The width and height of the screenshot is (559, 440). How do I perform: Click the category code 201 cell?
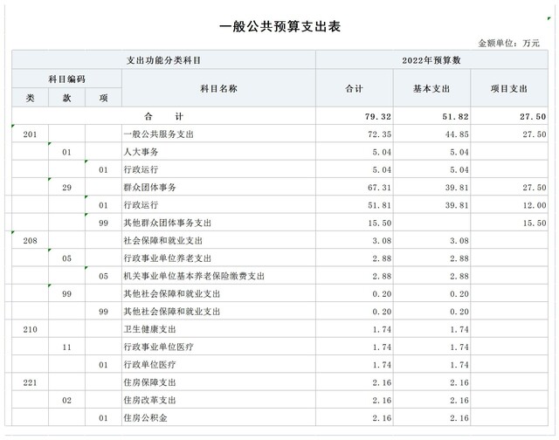[x=30, y=134]
